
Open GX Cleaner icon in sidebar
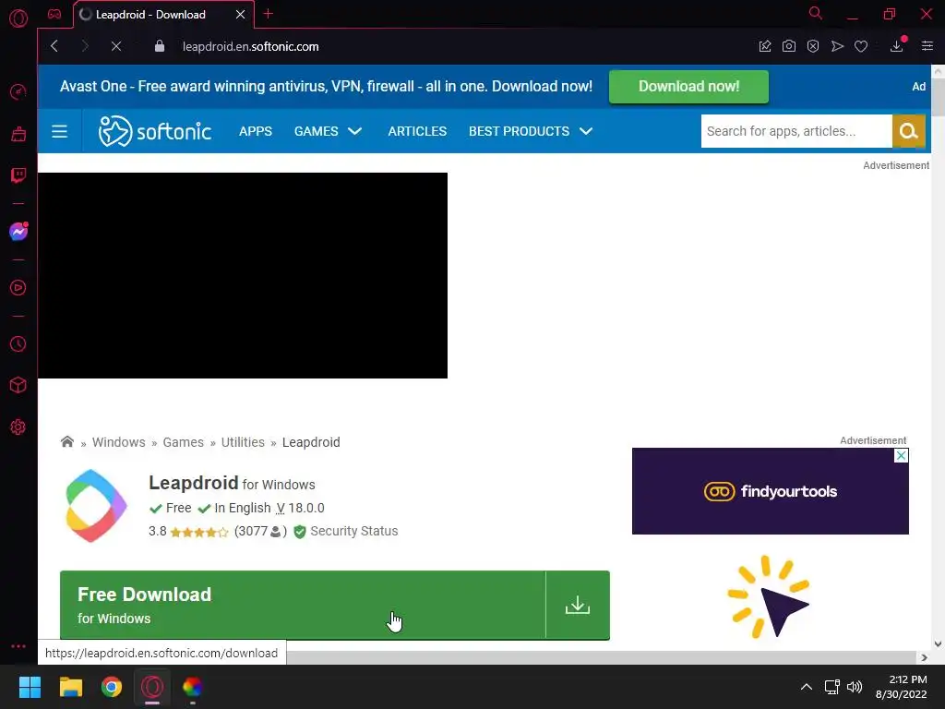point(18,134)
